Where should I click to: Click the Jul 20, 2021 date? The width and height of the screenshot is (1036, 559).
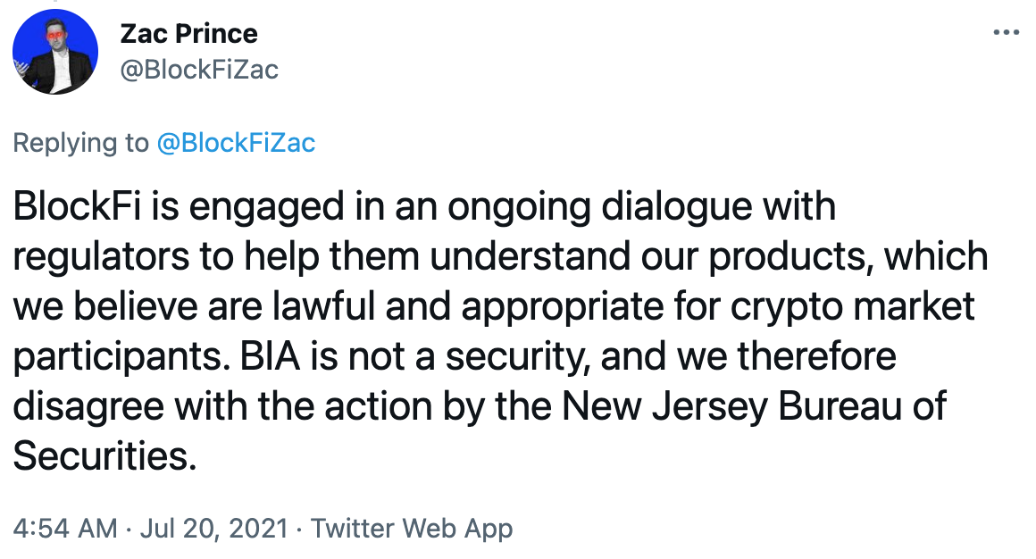pyautogui.click(x=213, y=528)
